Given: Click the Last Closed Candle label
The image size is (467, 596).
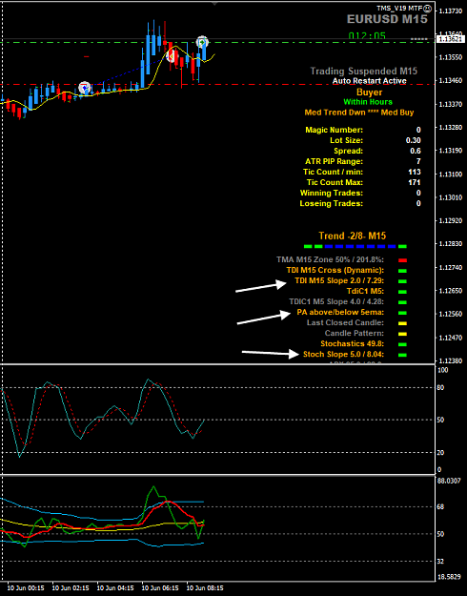Looking at the screenshot, I should [345, 322].
